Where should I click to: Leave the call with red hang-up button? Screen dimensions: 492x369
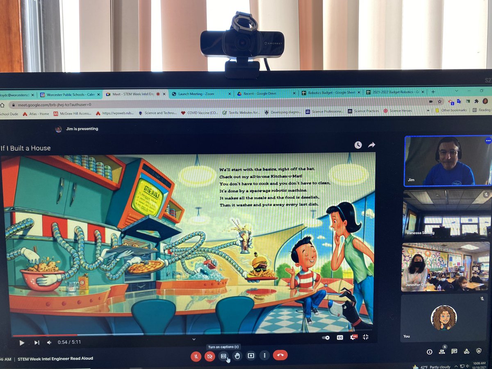tap(280, 355)
